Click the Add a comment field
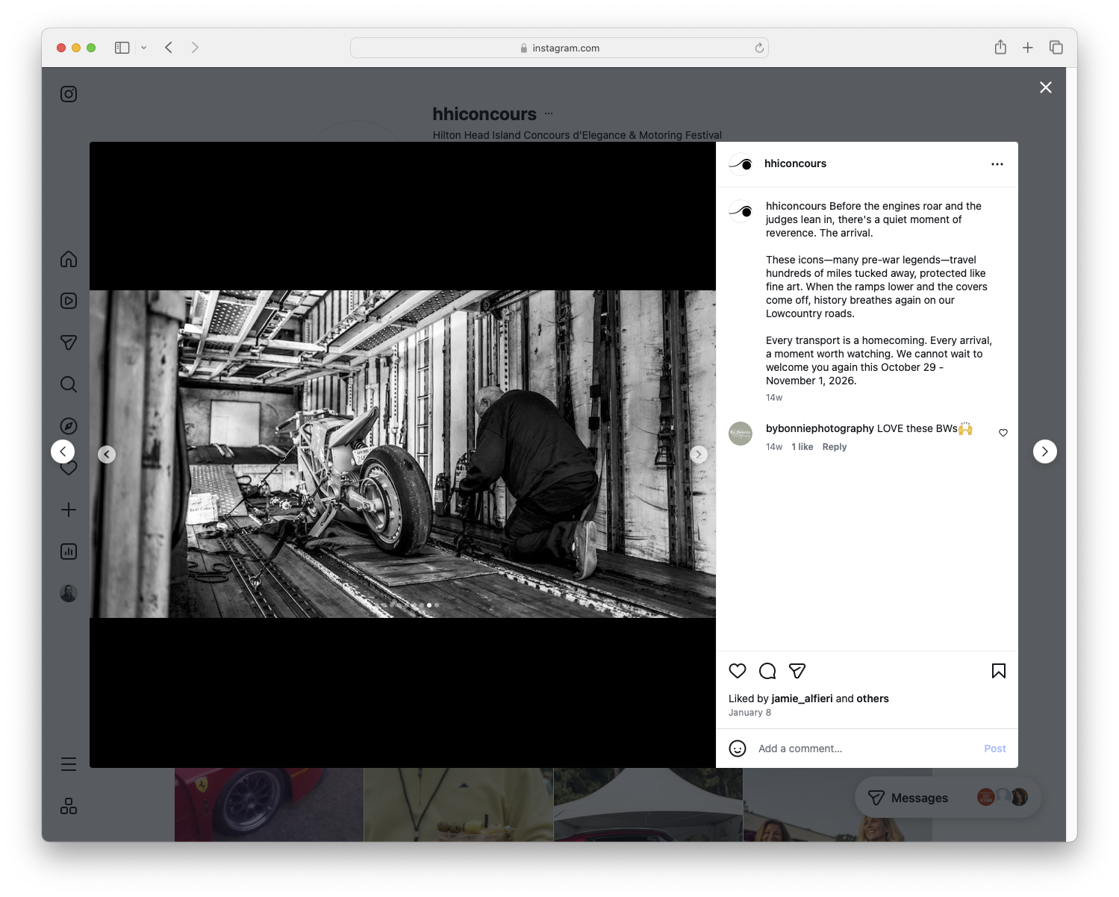 coord(799,748)
